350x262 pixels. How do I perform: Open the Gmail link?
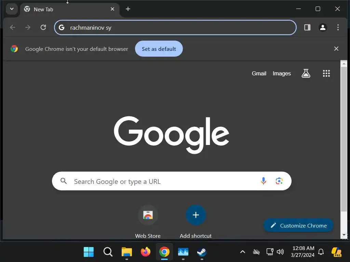click(x=259, y=74)
